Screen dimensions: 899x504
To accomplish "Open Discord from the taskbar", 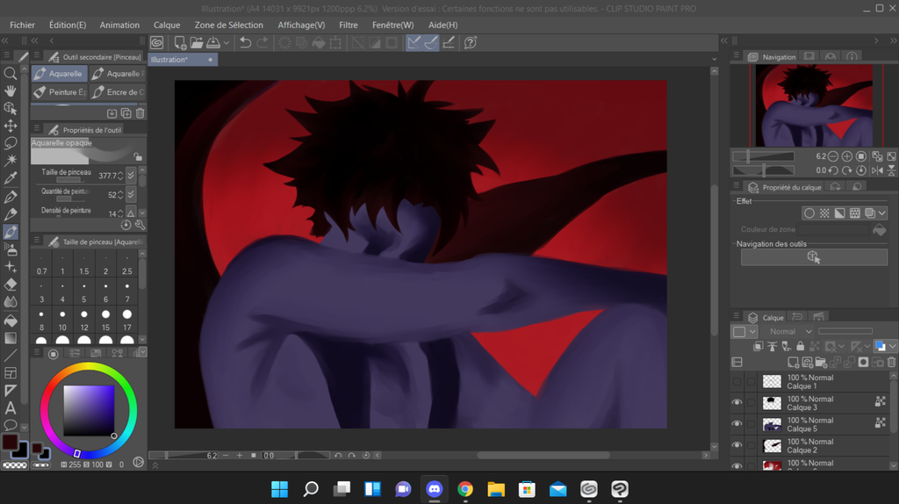I will coord(434,489).
